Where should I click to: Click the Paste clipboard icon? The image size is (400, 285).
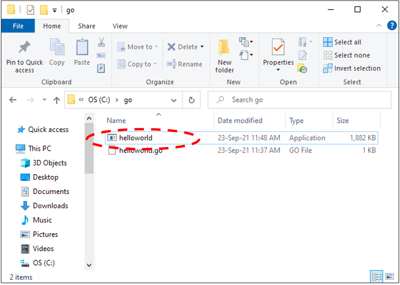coord(82,48)
